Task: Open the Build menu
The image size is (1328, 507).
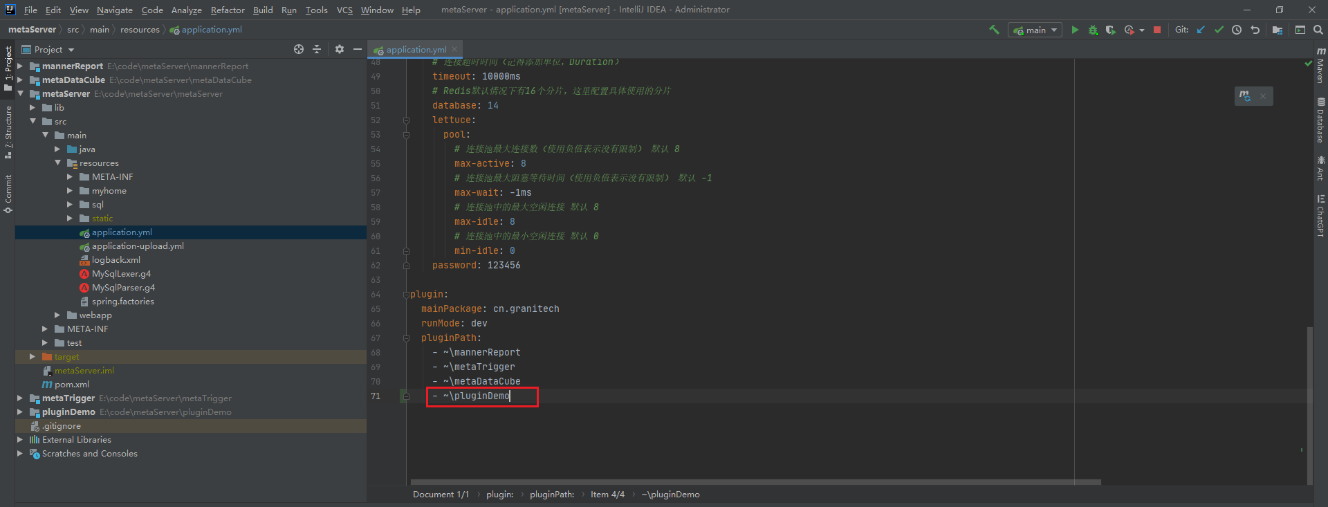Action: (x=263, y=10)
